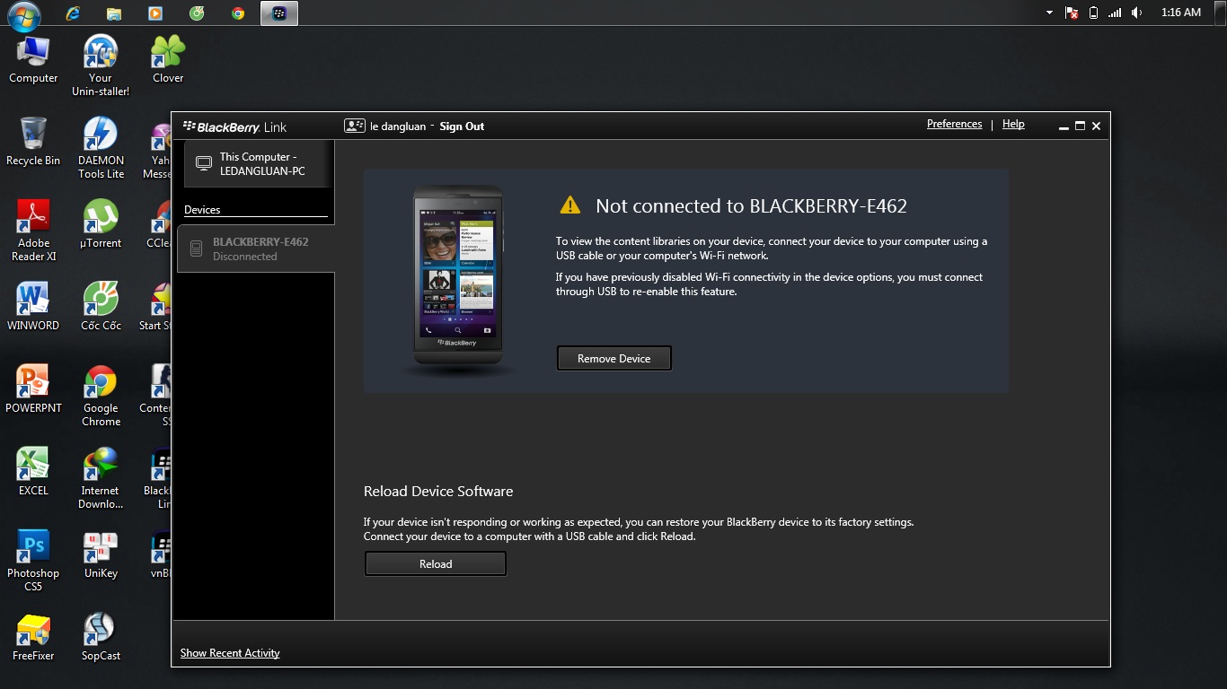Click the Reload button

436,563
